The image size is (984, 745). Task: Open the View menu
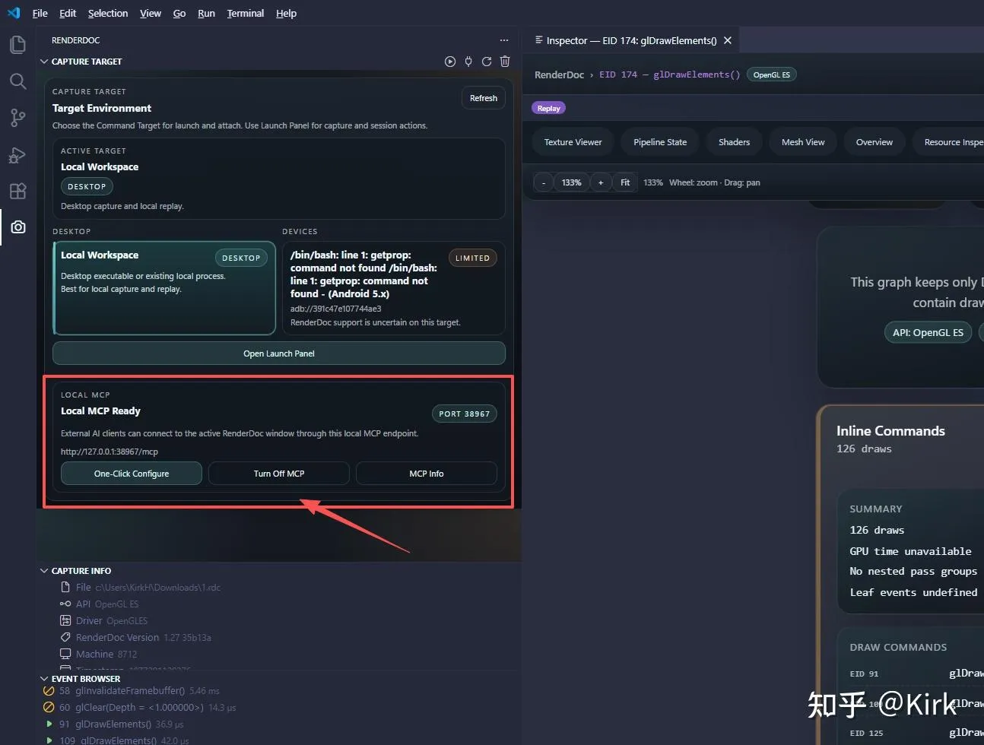click(x=151, y=13)
